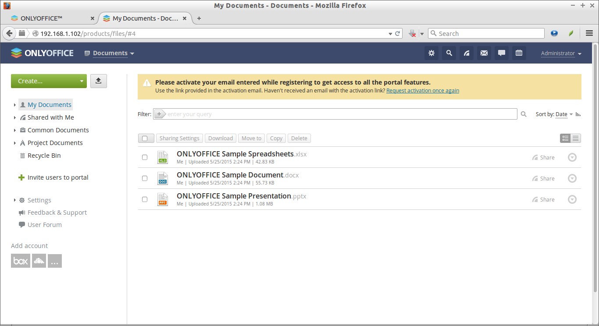Open actions menu for Sample Spreadsheets row
Screen dimensions: 599x326
click(x=572, y=157)
